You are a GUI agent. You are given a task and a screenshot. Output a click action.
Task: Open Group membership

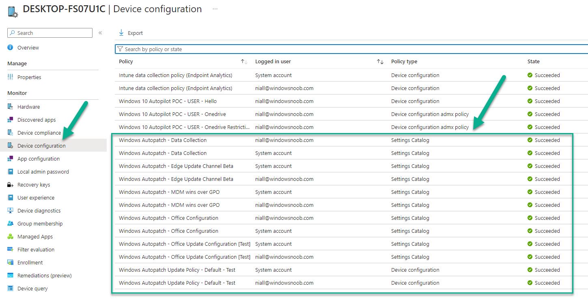[x=40, y=223]
